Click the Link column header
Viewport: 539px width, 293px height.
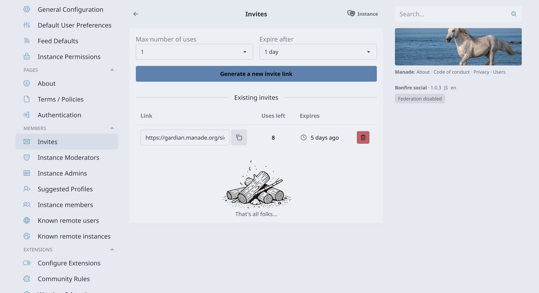click(146, 115)
